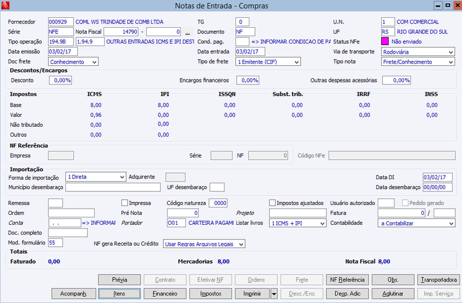Image resolution: width=462 pixels, height=303 pixels.
Task: Expand the Doc frete dropdown
Action: (94, 62)
